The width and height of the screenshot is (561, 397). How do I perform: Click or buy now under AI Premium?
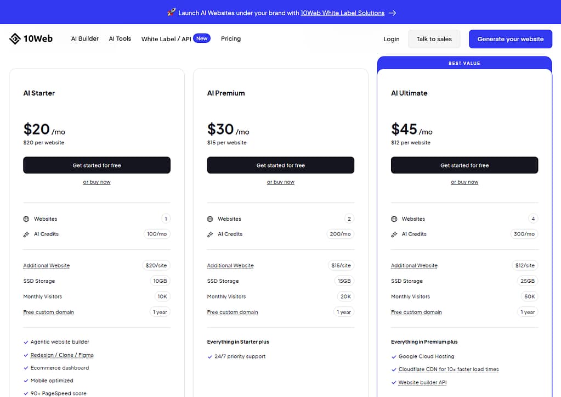pyautogui.click(x=281, y=182)
